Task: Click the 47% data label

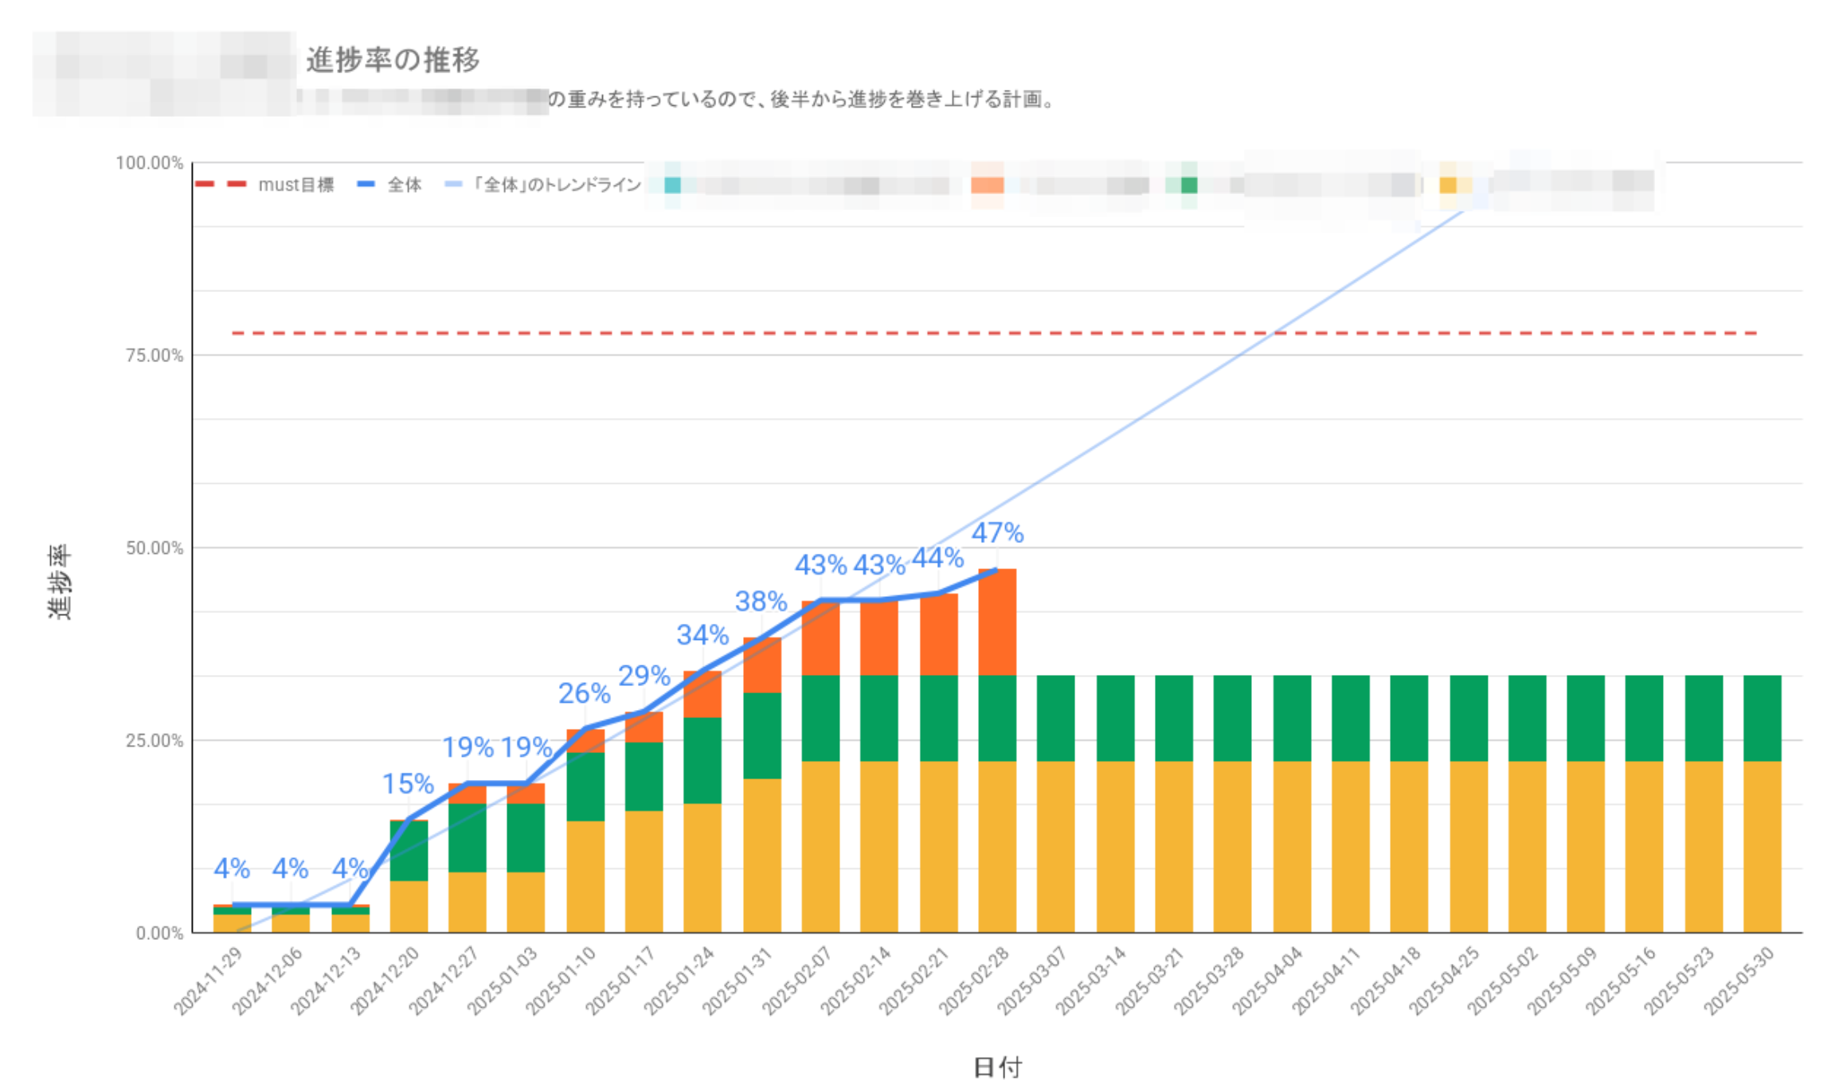Action: point(997,532)
